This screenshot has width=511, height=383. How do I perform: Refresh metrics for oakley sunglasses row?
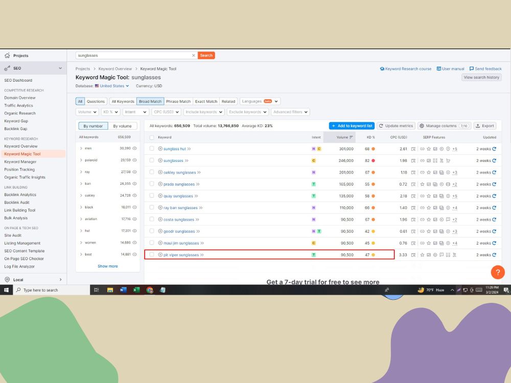click(494, 172)
